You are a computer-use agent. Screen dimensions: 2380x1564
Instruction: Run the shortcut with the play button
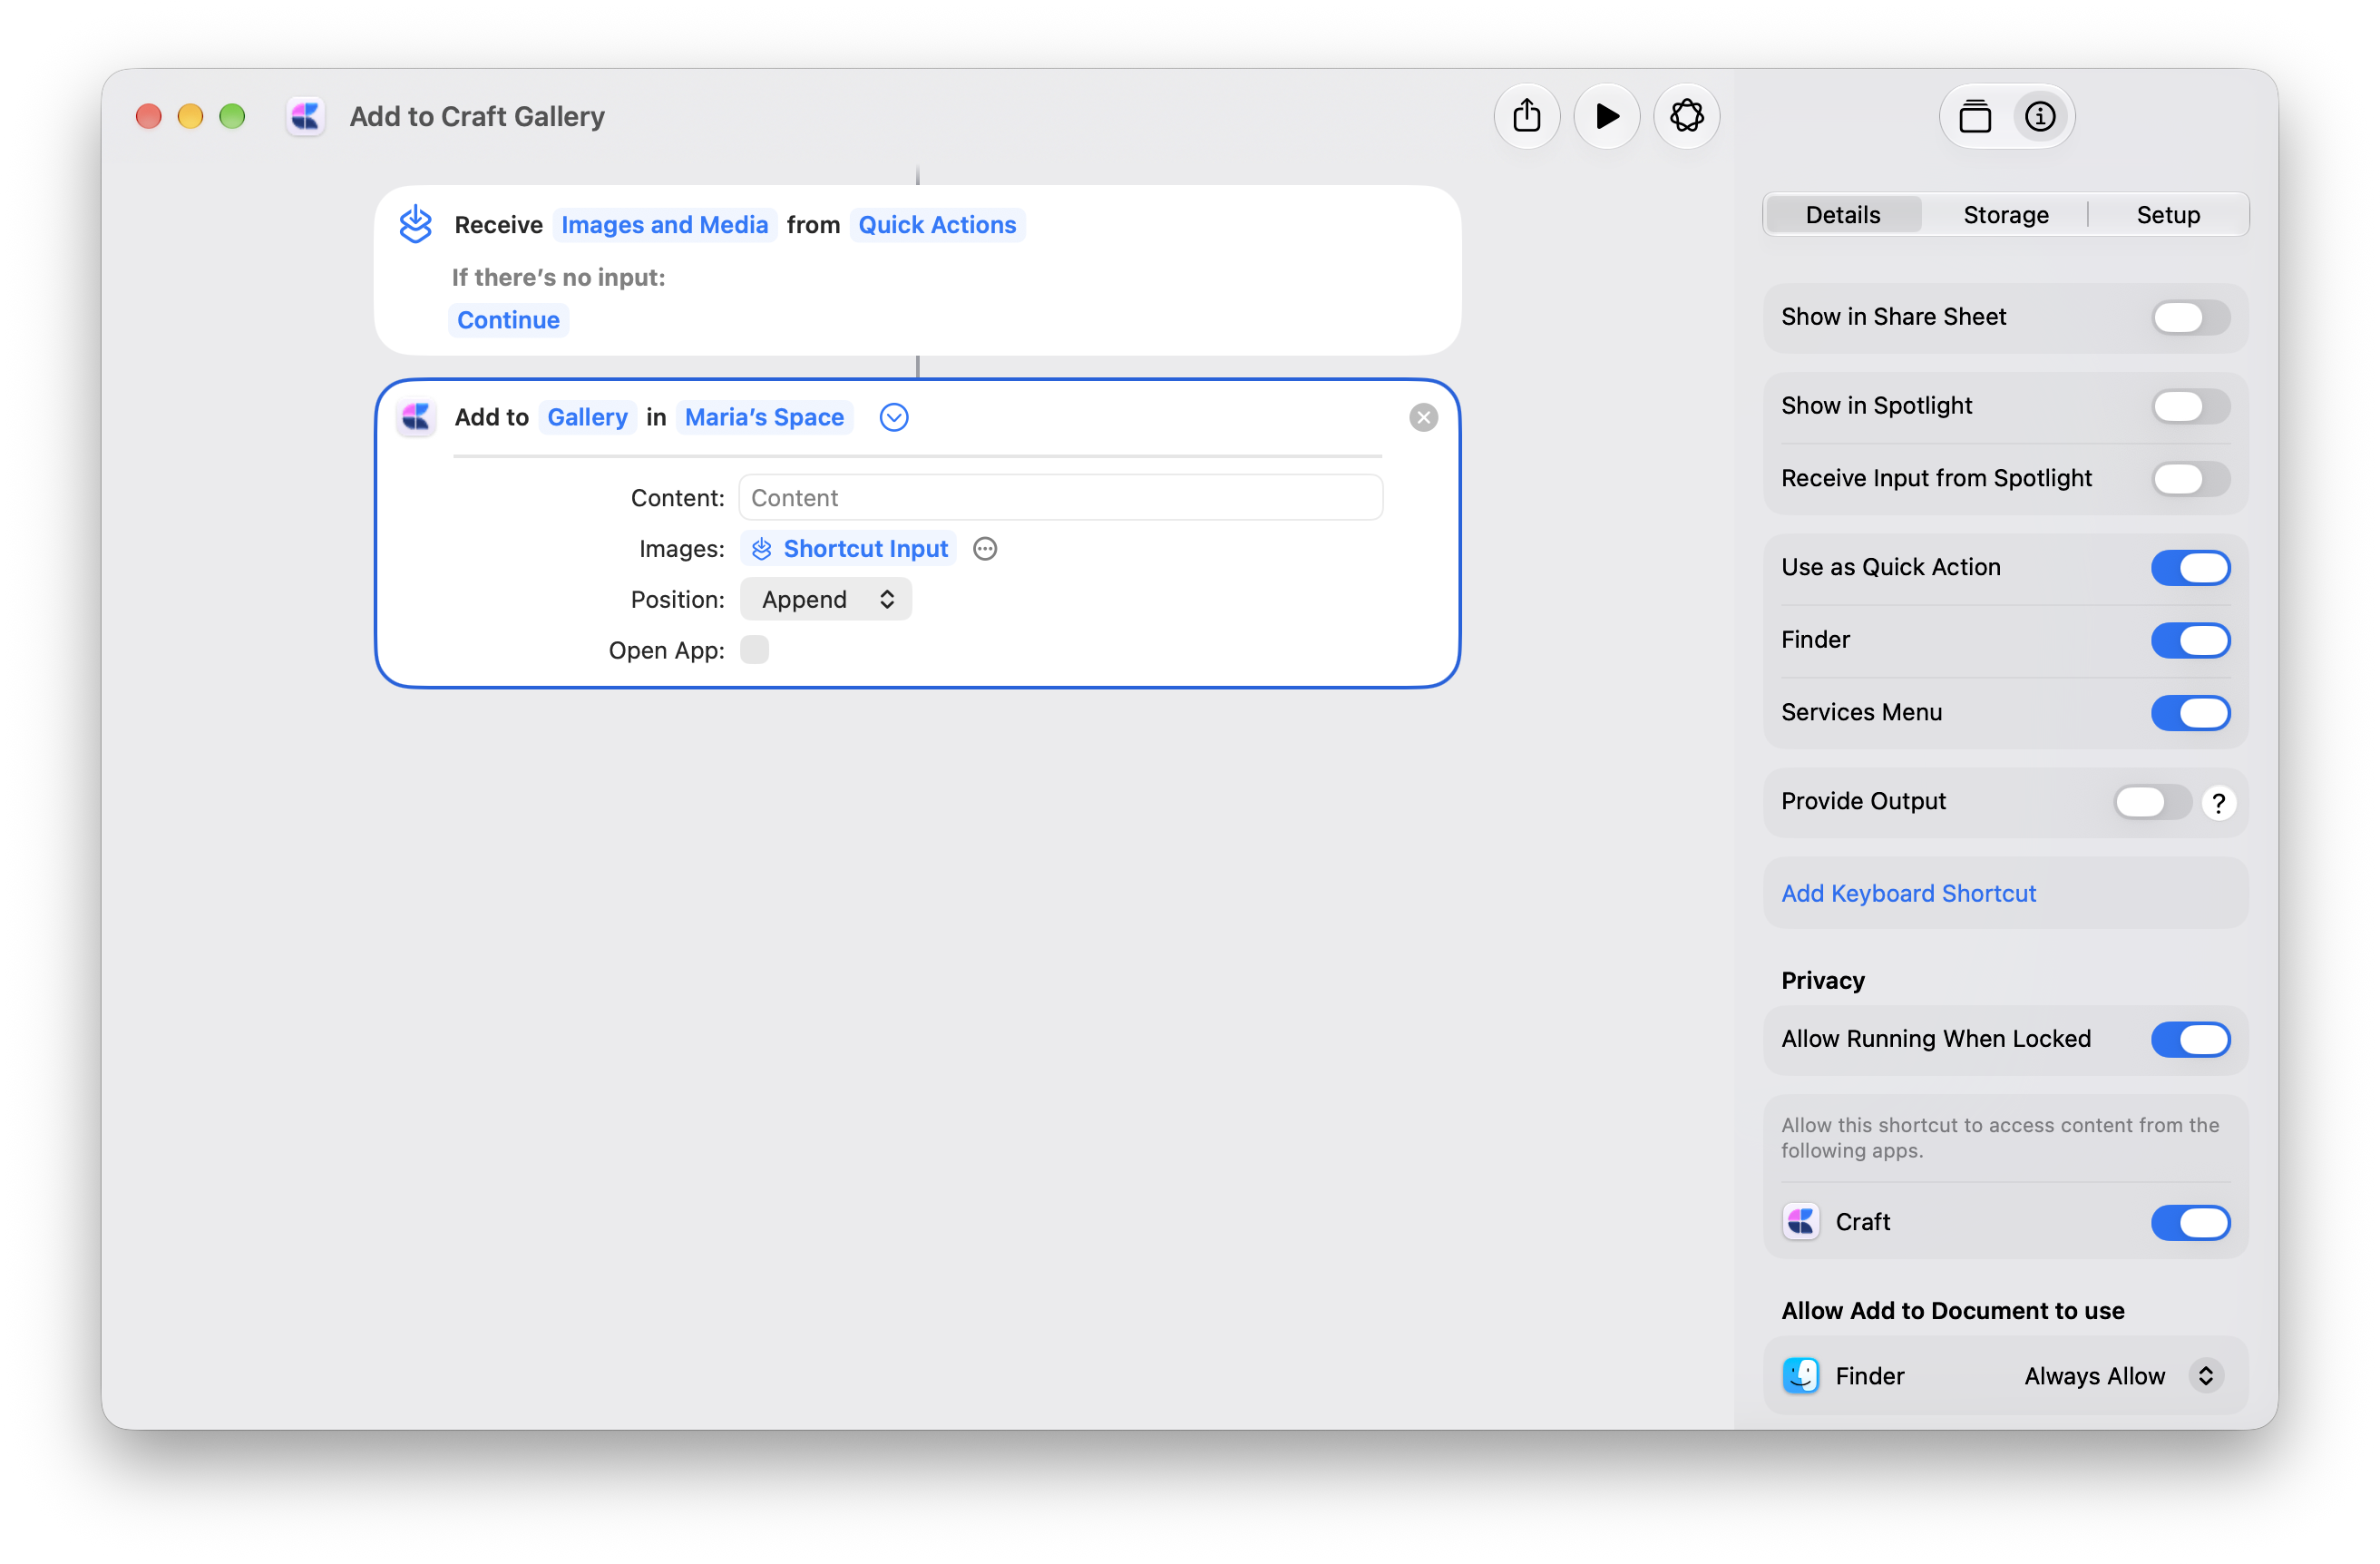click(x=1606, y=116)
